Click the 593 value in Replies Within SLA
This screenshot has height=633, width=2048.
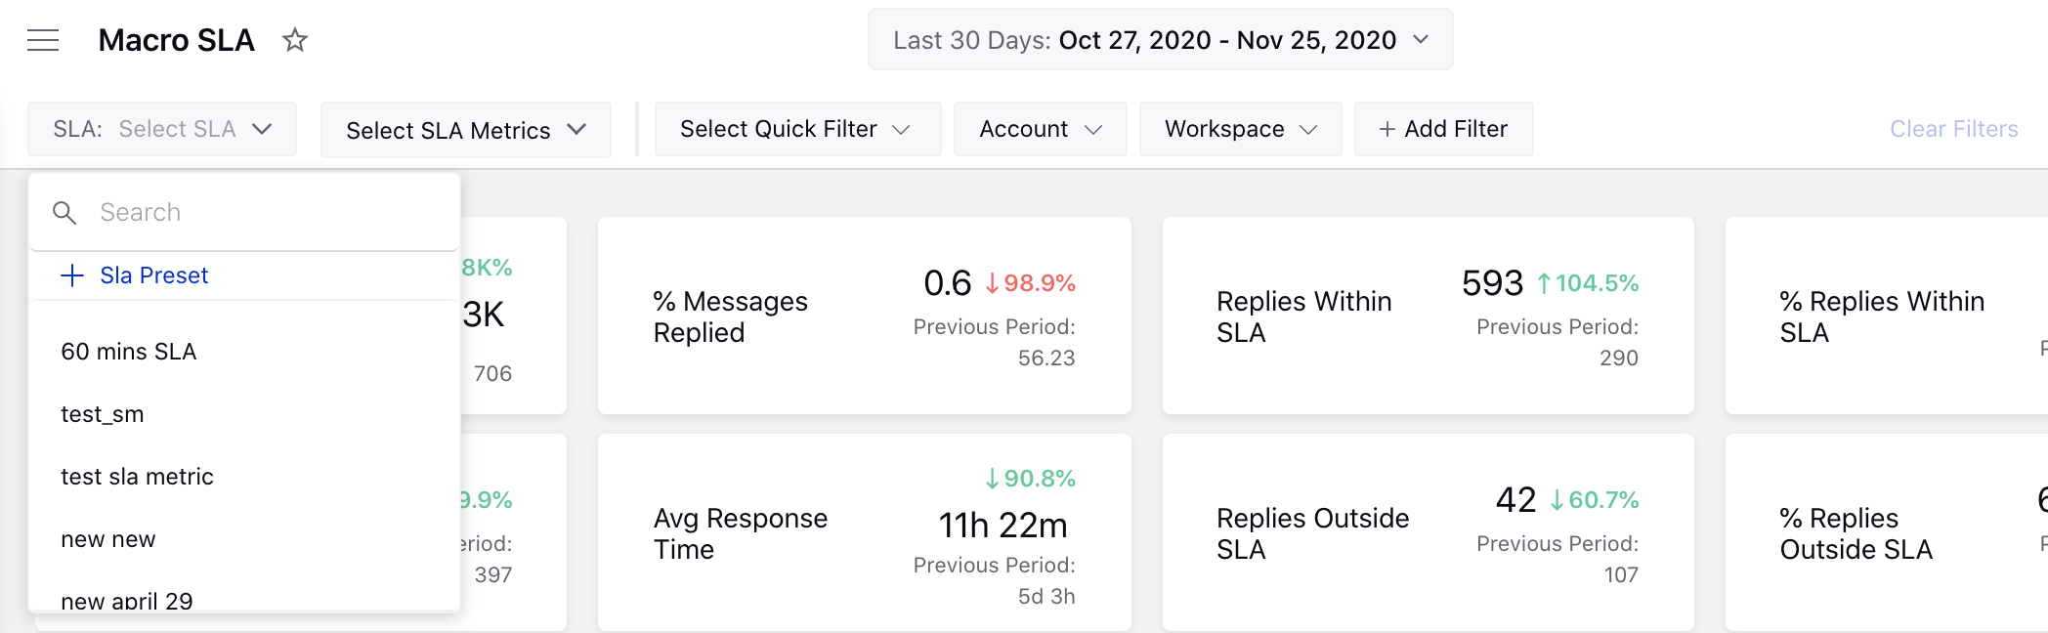[1492, 282]
